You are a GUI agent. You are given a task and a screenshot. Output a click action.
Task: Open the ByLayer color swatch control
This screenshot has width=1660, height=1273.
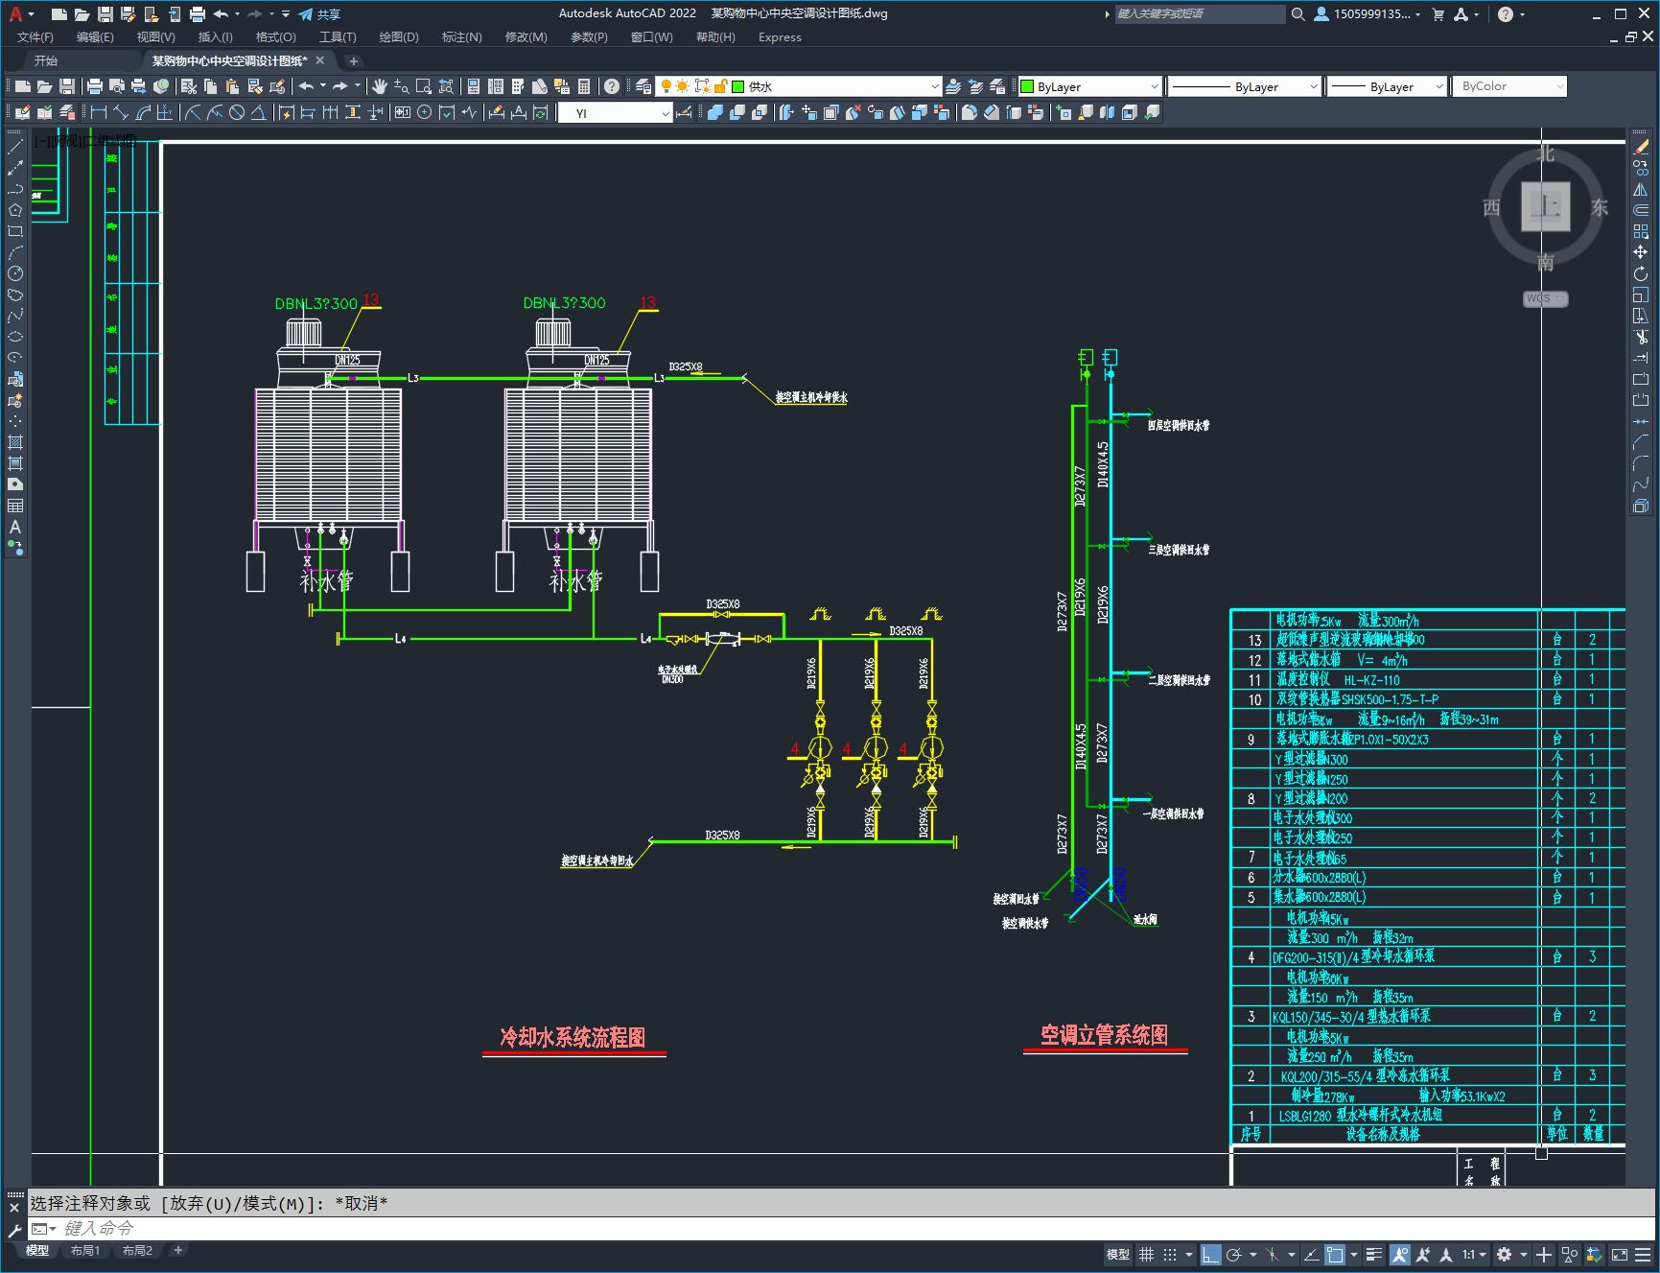[x=1089, y=86]
